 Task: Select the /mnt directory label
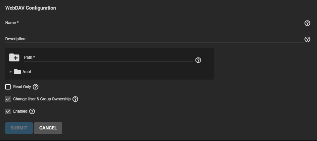click(27, 72)
